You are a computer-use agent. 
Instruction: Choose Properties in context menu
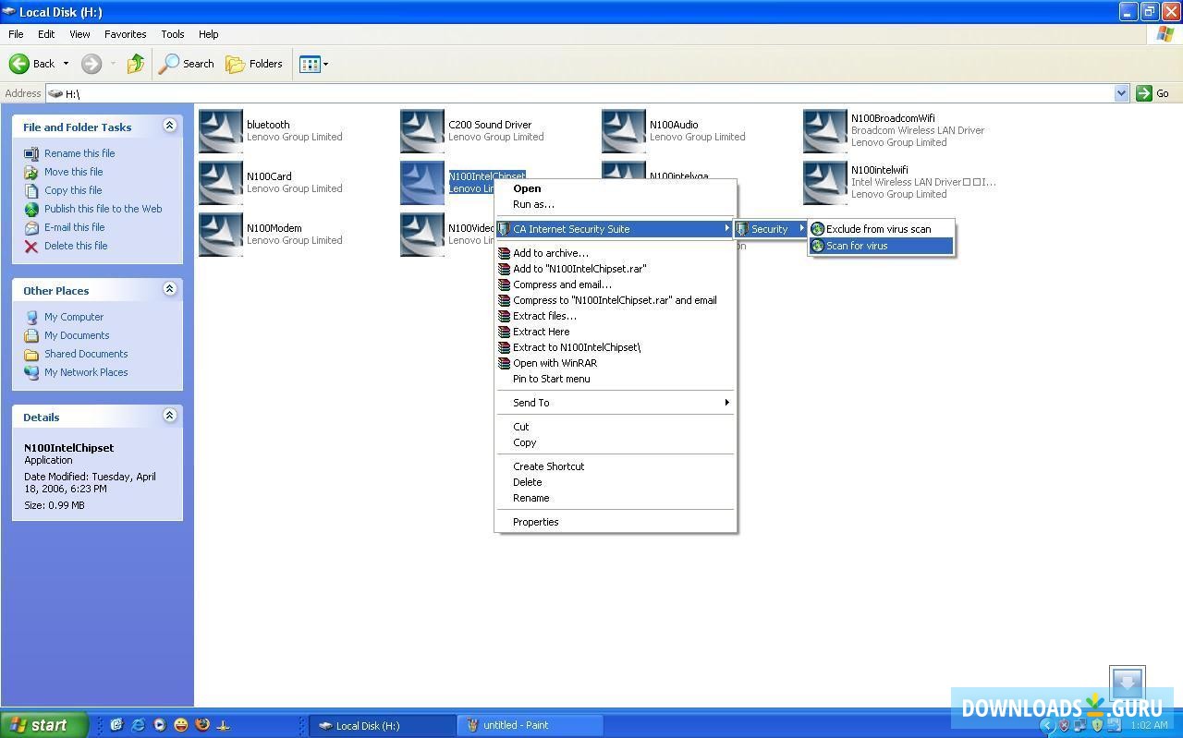(616, 522)
